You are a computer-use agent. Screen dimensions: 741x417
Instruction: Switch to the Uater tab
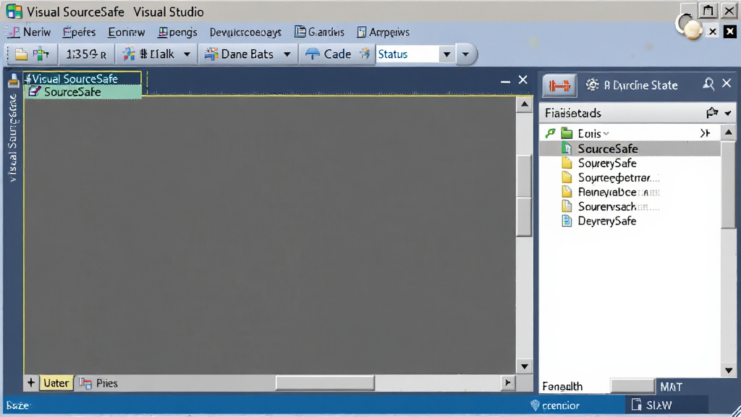tap(56, 383)
